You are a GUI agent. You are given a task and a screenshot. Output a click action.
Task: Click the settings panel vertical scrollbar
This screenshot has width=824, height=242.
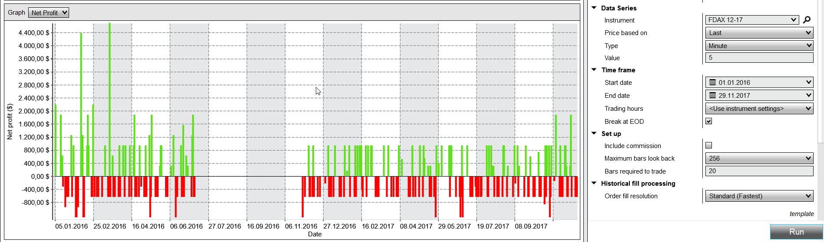coord(821,71)
